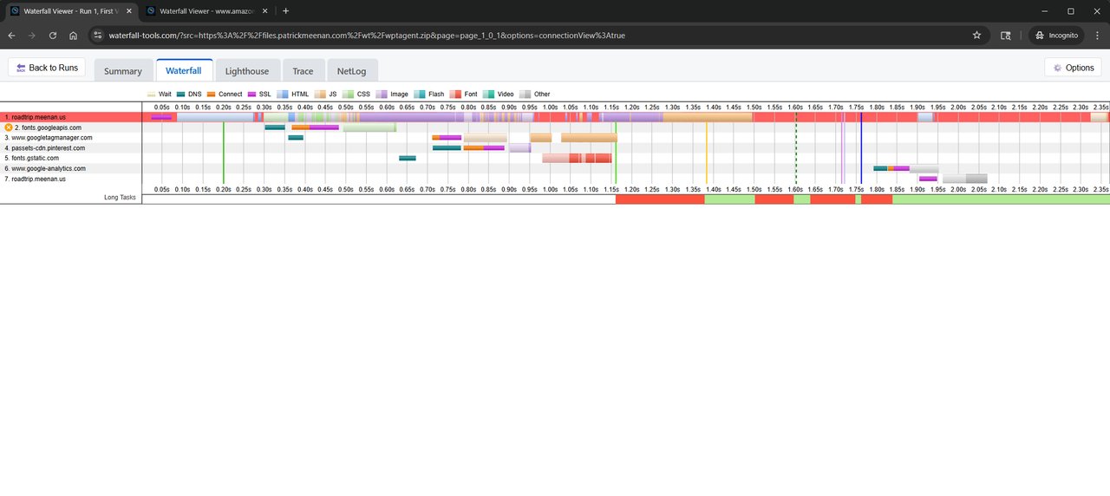The image size is (1110, 496).
Task: Click the address bar URL field
Action: pos(520,36)
